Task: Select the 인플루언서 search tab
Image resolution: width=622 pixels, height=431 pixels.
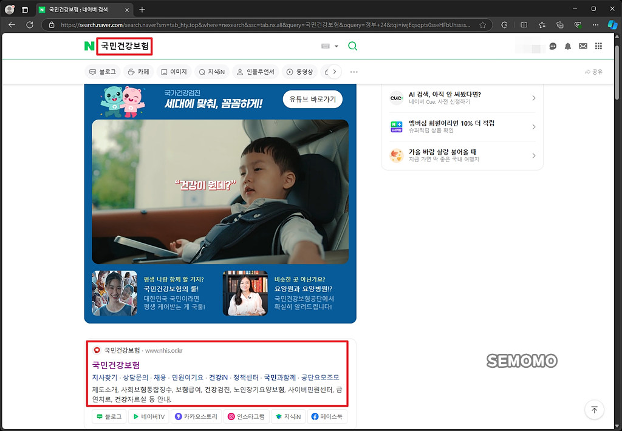Action: pyautogui.click(x=256, y=72)
